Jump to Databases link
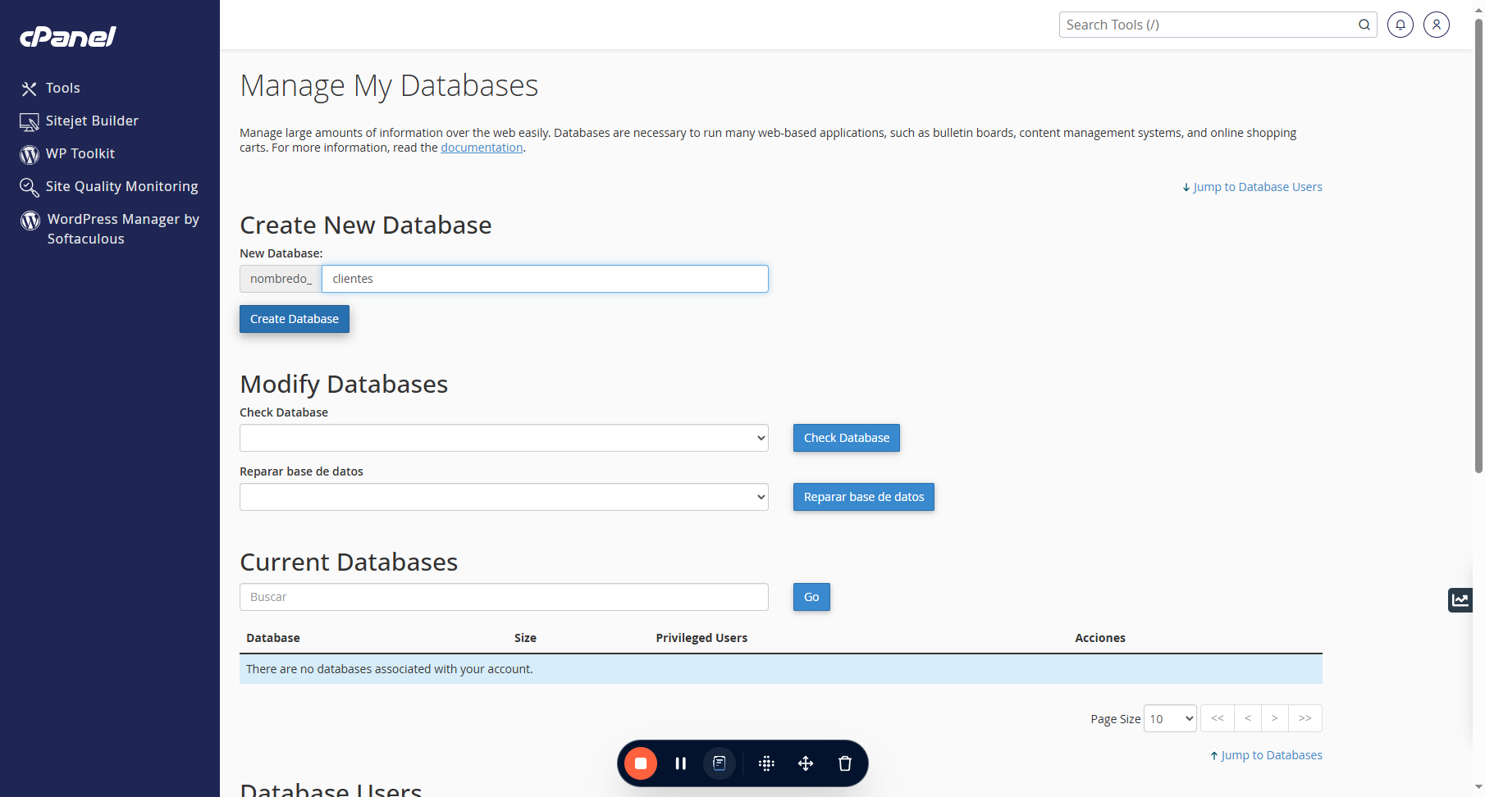This screenshot has height=797, width=1485. tap(1266, 755)
